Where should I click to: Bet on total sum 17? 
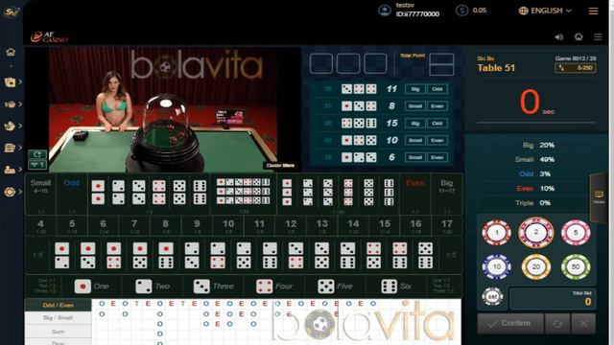coord(447,226)
